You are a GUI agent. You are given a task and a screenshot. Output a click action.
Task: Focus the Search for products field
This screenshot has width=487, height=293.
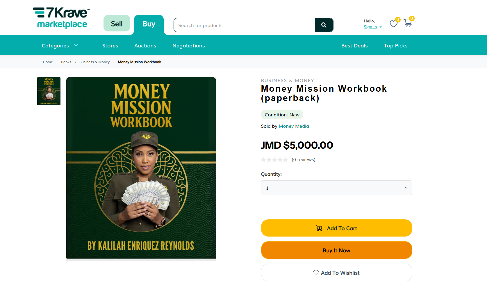(244, 25)
